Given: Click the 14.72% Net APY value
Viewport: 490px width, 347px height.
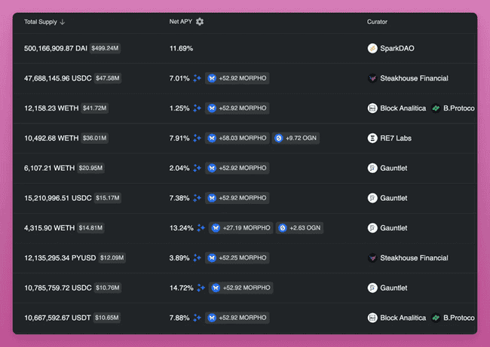Looking at the screenshot, I should [181, 288].
